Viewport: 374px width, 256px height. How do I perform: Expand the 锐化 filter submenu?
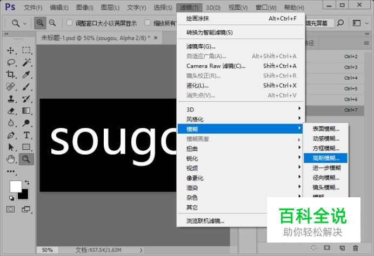[x=241, y=158]
